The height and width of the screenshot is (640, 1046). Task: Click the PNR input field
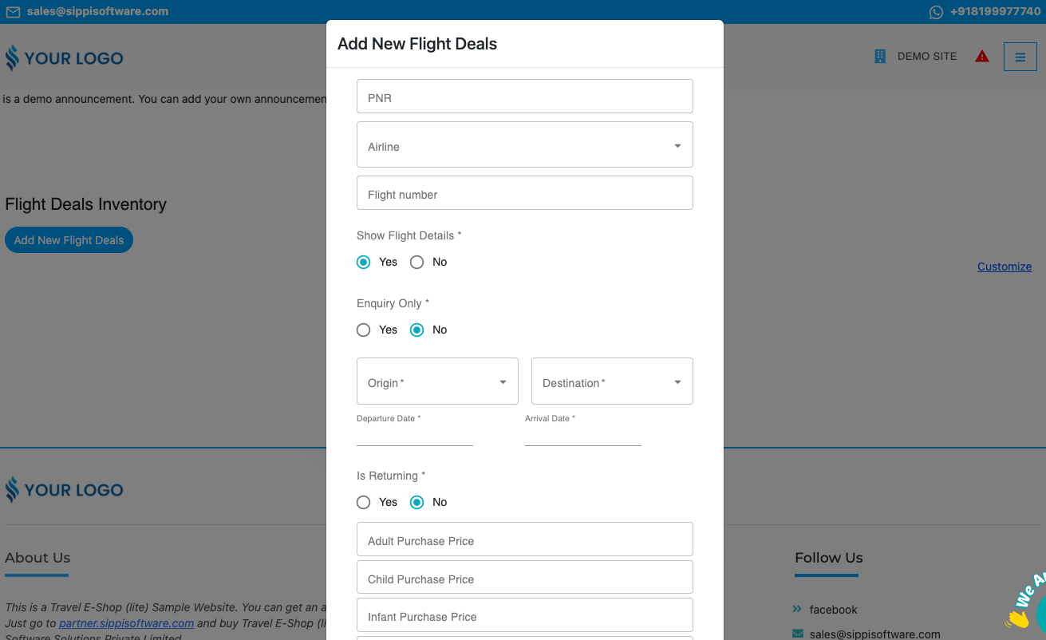[524, 97]
